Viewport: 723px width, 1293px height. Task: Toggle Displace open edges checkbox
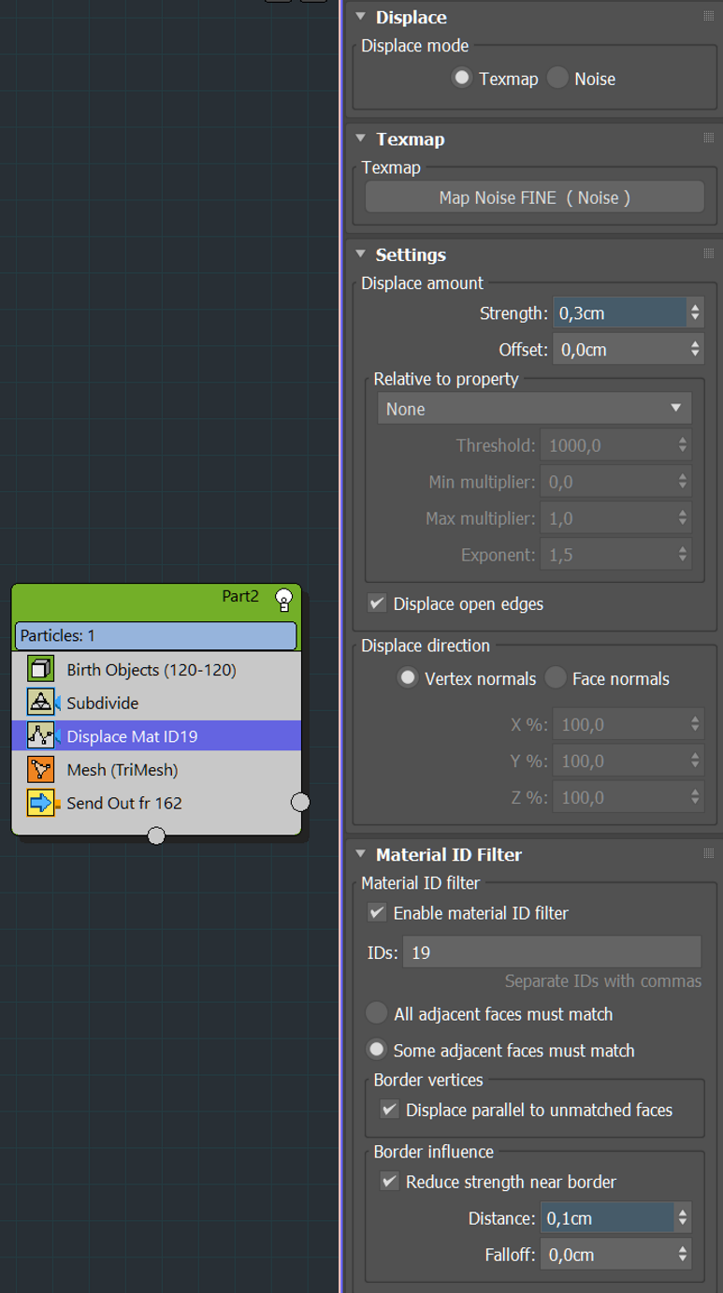377,603
